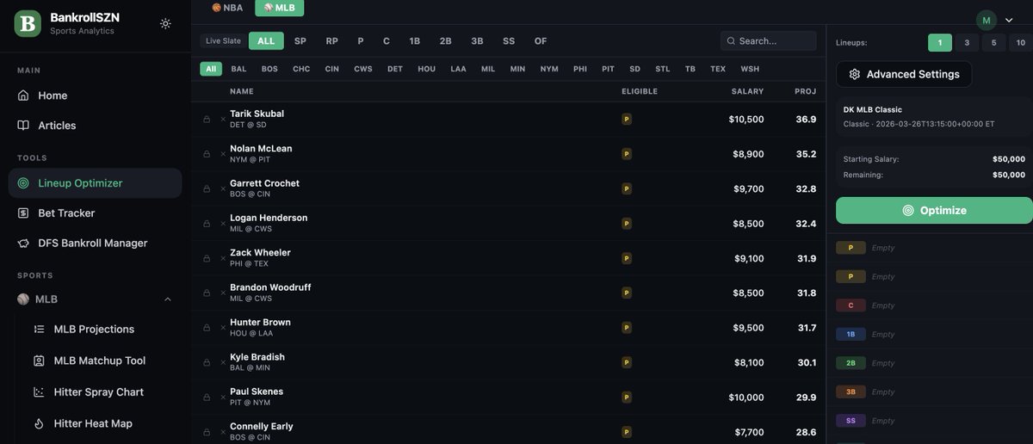Click the M user avatar
The image size is (1033, 444).
[x=986, y=20]
